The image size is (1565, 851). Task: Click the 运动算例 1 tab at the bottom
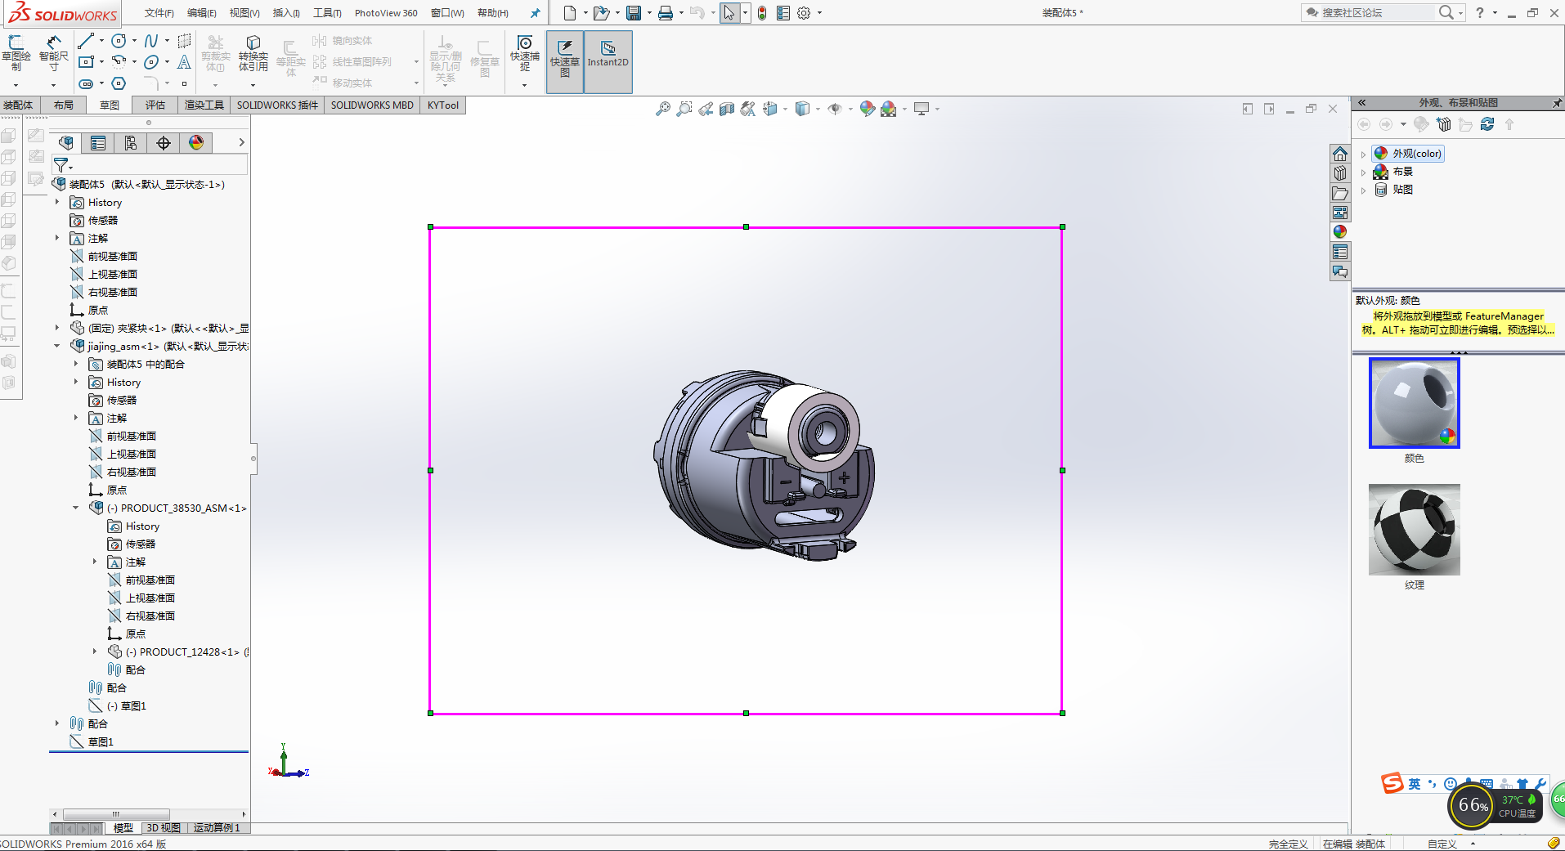217,828
